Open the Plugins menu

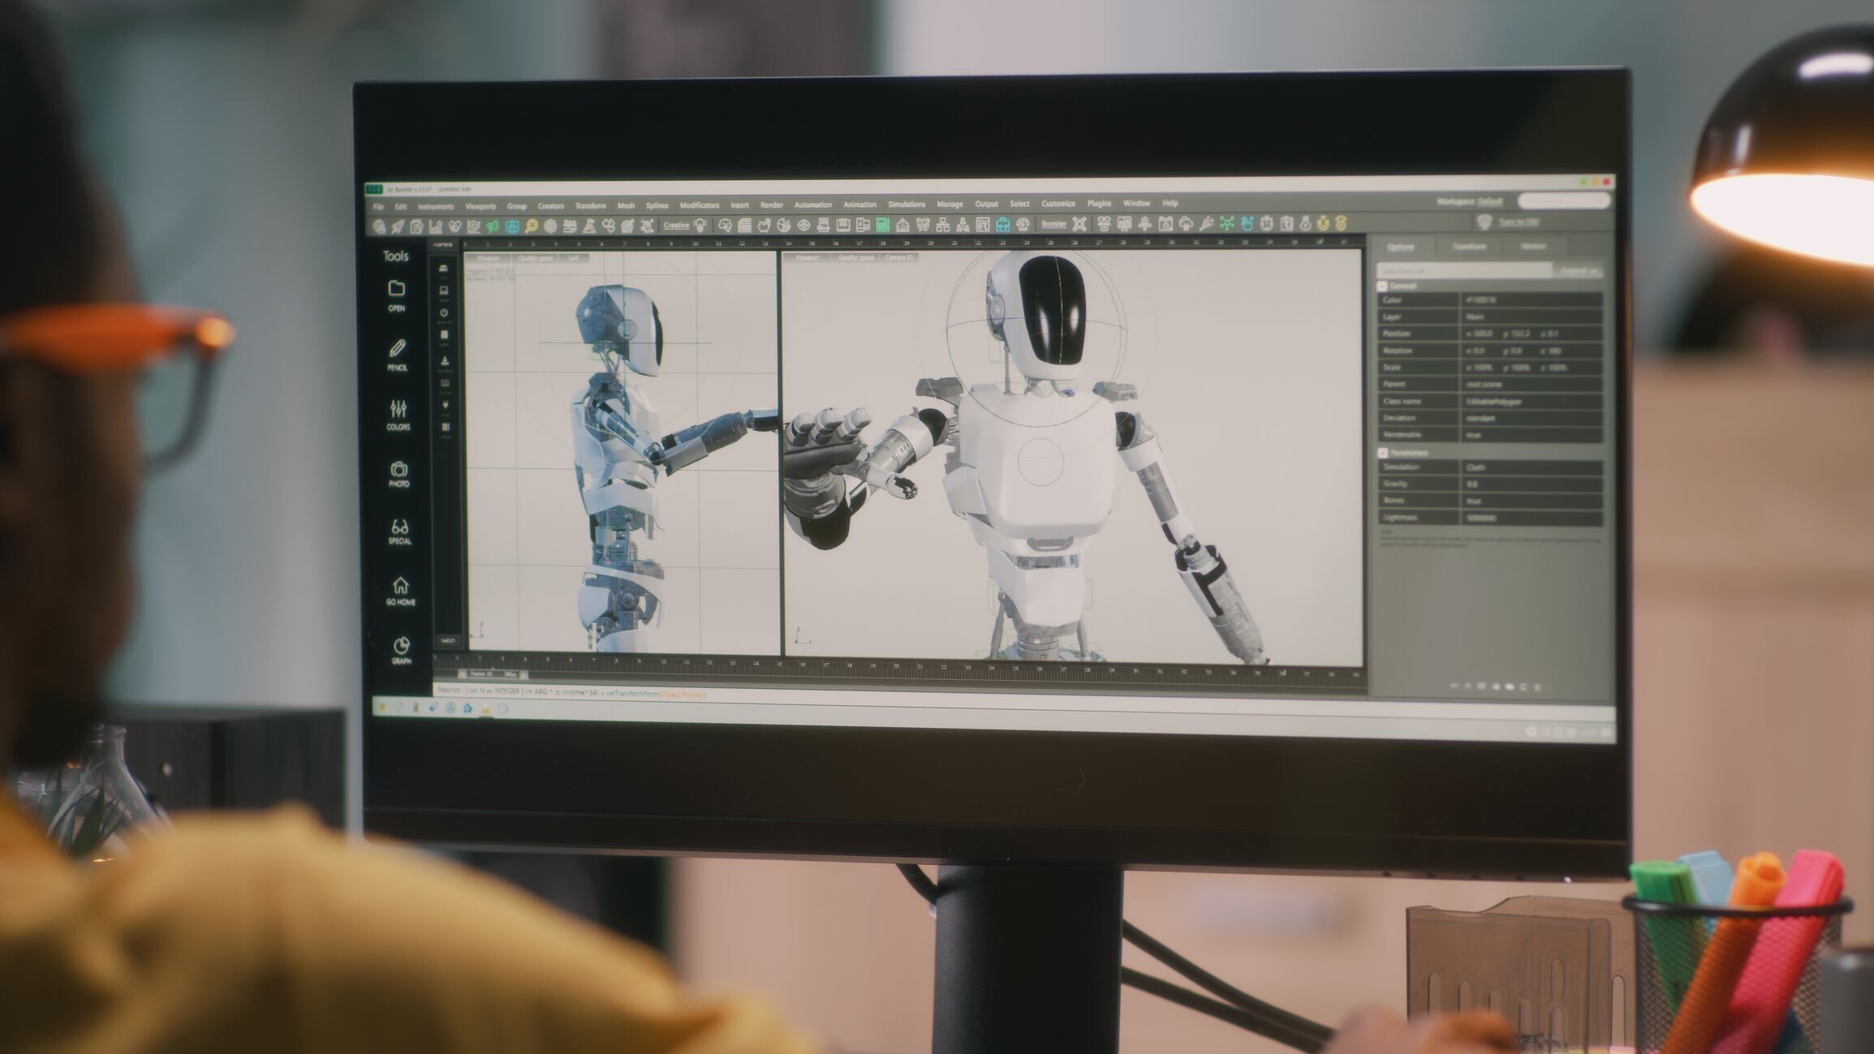(1099, 204)
